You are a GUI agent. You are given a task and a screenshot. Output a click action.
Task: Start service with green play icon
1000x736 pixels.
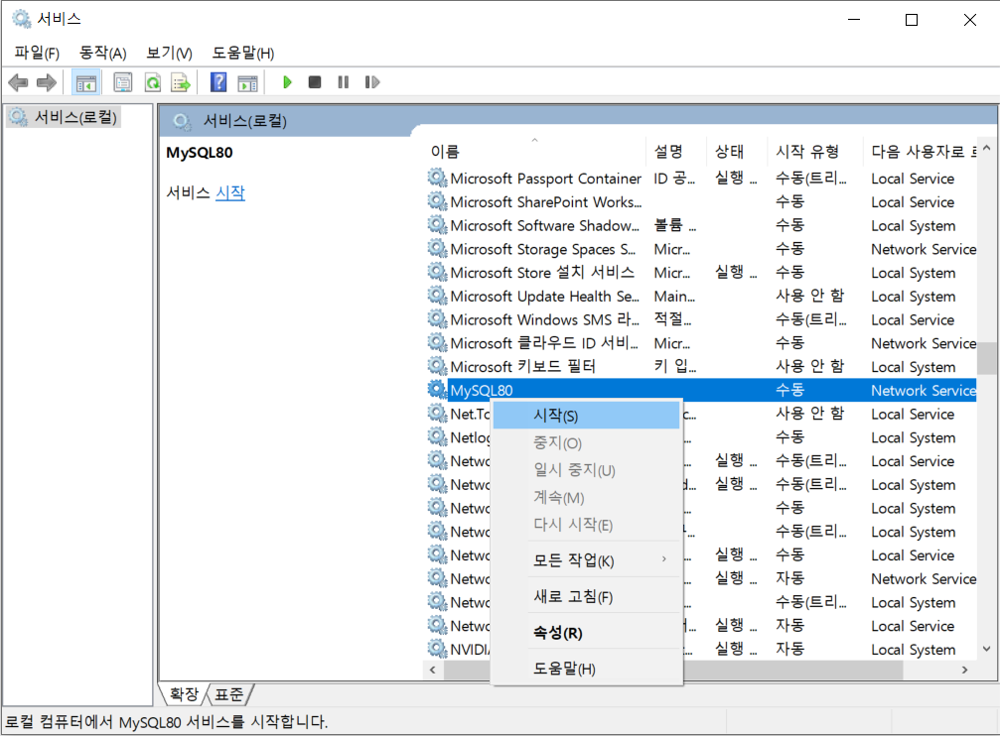click(x=287, y=82)
